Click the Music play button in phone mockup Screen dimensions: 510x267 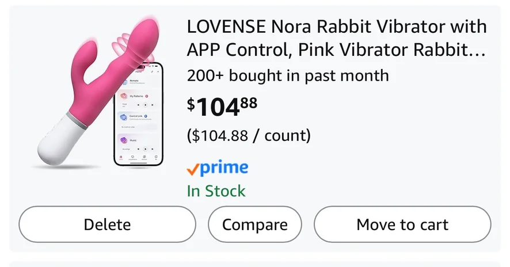[x=146, y=148]
